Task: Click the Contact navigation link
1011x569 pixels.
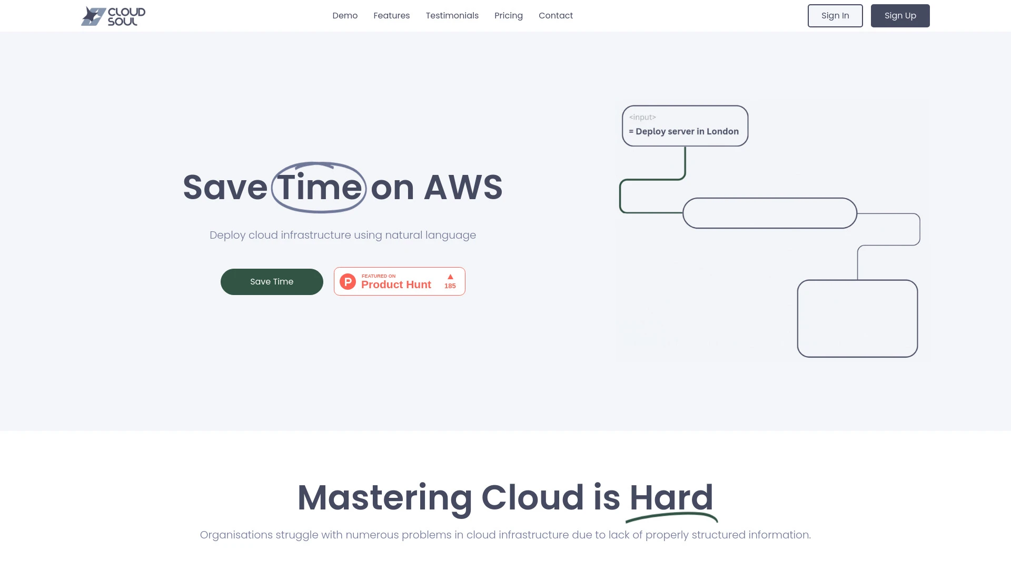Action: click(x=556, y=15)
